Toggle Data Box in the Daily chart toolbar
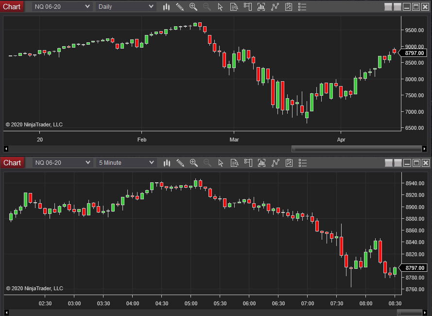The width and height of the screenshot is (432, 316). coord(234,7)
